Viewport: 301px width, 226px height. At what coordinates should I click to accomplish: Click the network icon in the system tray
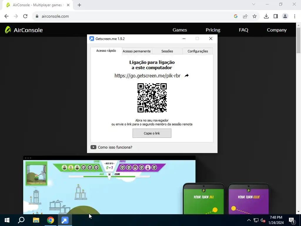[x=256, y=220]
